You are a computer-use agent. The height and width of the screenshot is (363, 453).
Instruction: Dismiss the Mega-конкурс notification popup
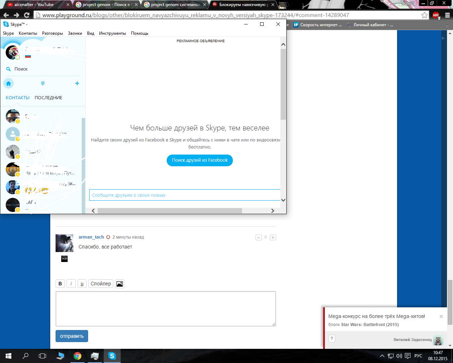tap(441, 317)
